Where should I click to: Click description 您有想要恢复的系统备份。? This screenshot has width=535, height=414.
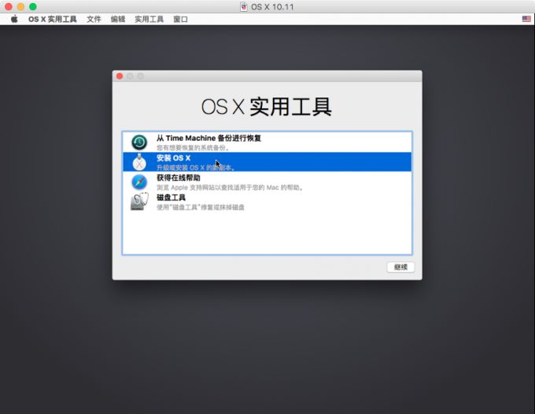tap(193, 148)
